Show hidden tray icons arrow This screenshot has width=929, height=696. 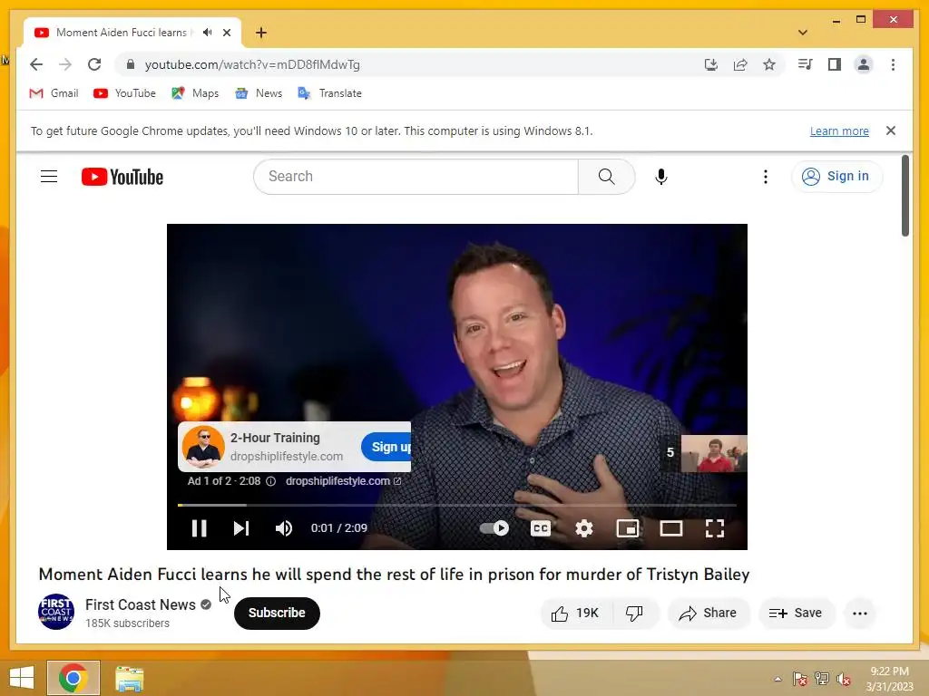click(x=777, y=679)
